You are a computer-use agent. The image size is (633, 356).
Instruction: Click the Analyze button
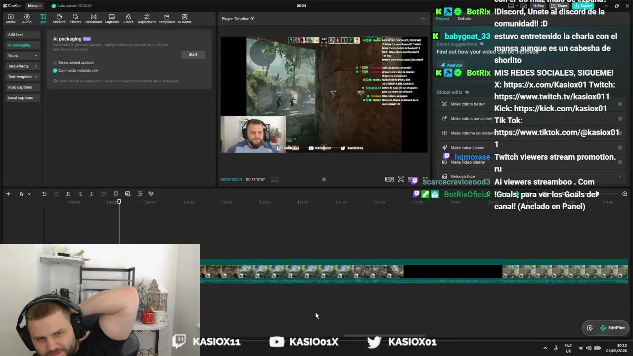[x=451, y=65]
